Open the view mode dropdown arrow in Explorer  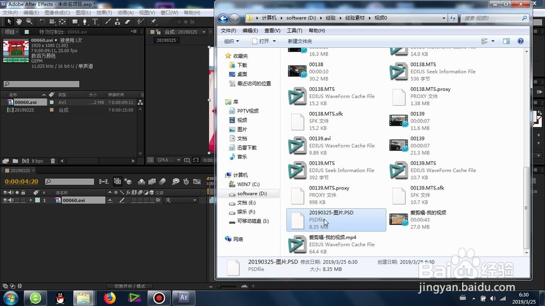tap(493, 41)
